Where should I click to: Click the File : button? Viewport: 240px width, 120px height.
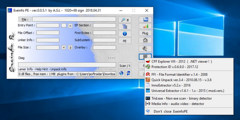coord(25,20)
